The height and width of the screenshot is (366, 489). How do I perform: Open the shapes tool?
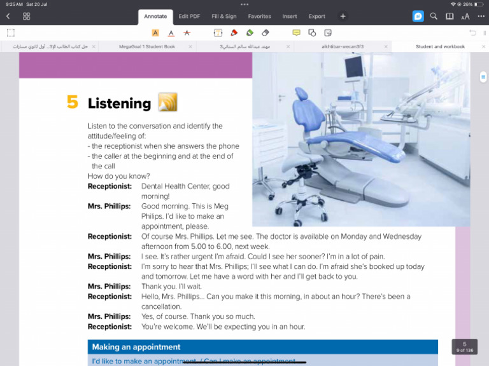pyautogui.click(x=312, y=32)
